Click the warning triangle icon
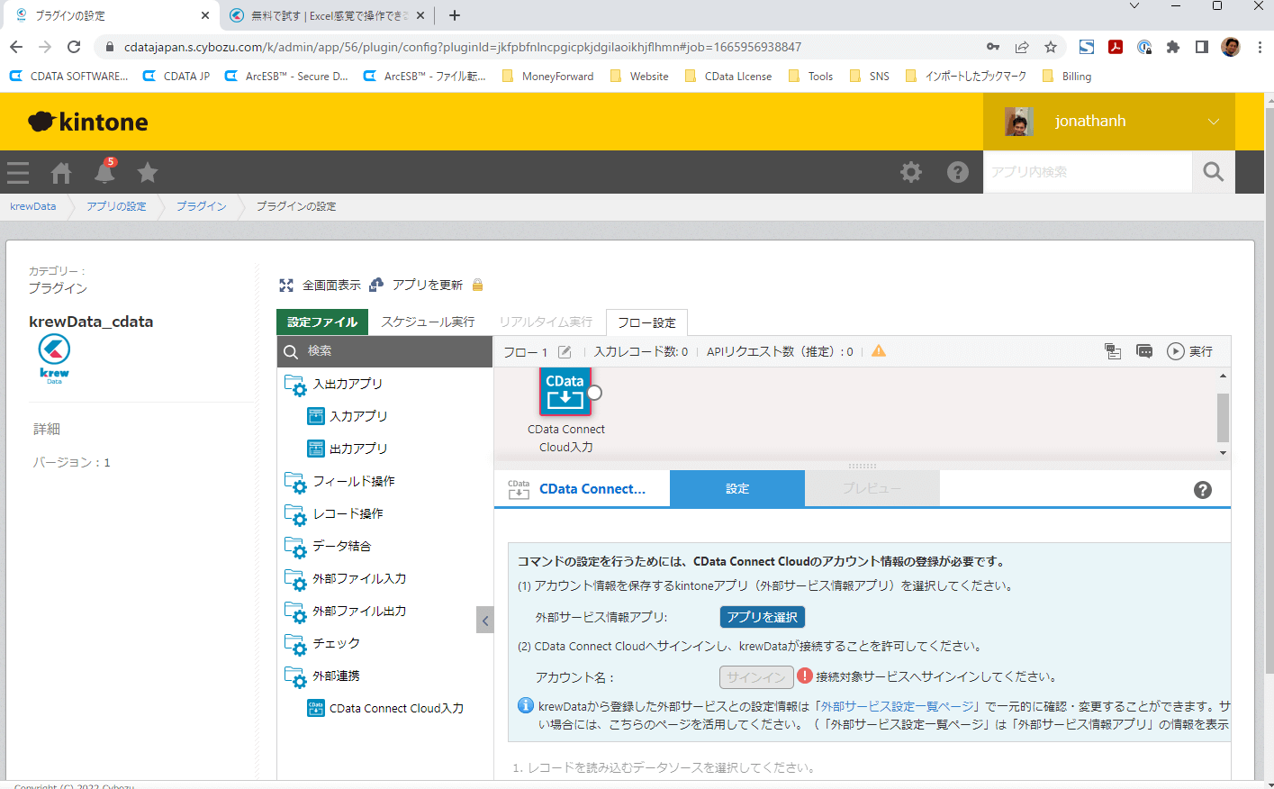Viewport: 1274px width, 789px height. tap(879, 351)
